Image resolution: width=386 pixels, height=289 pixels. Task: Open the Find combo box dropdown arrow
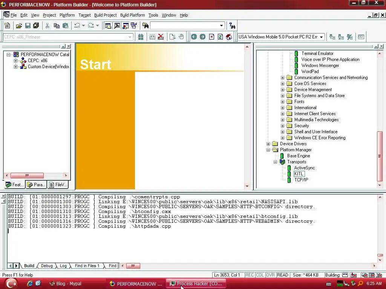221,26
